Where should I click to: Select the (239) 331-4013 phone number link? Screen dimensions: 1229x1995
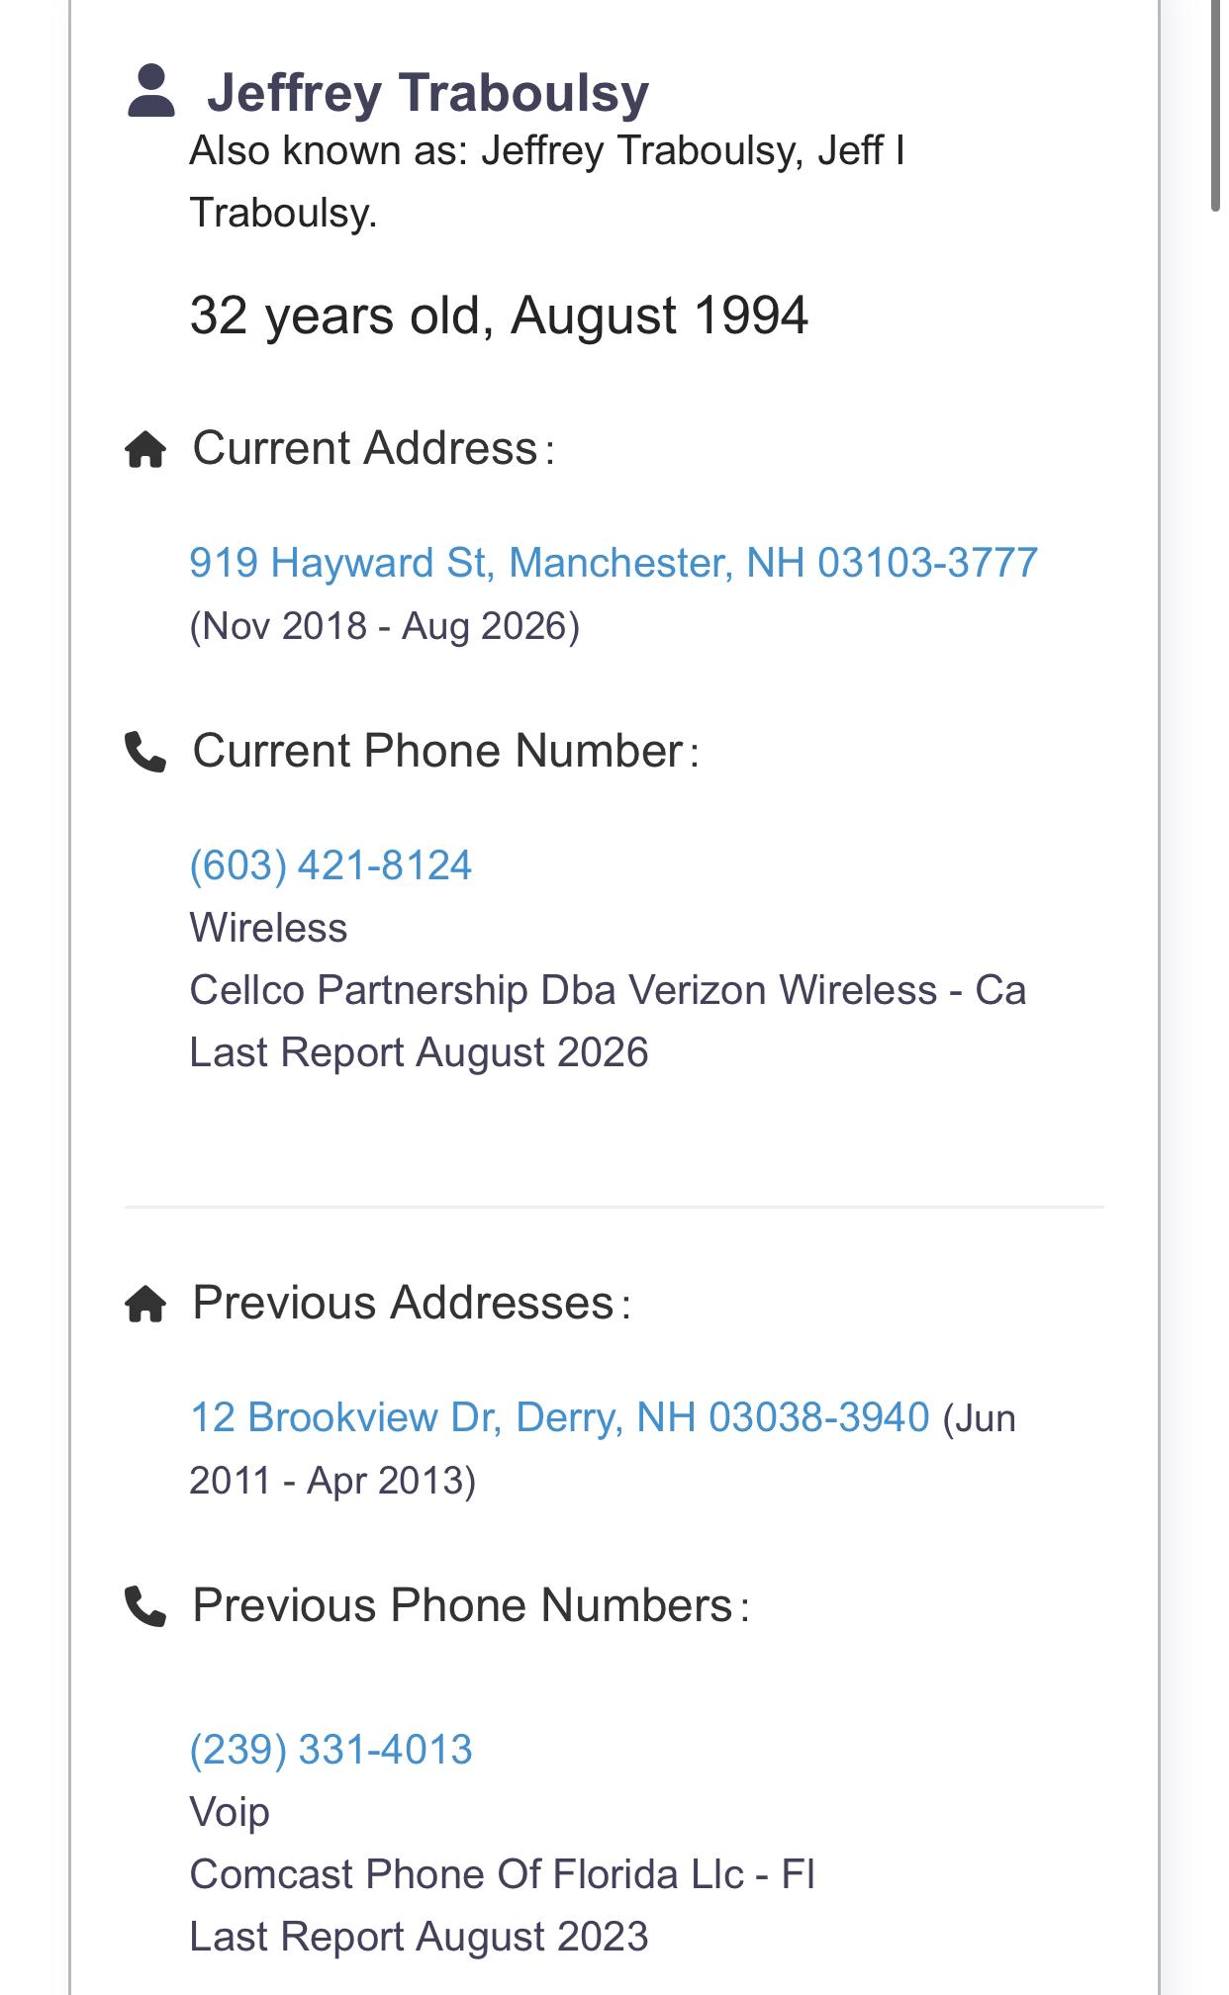[331, 1750]
